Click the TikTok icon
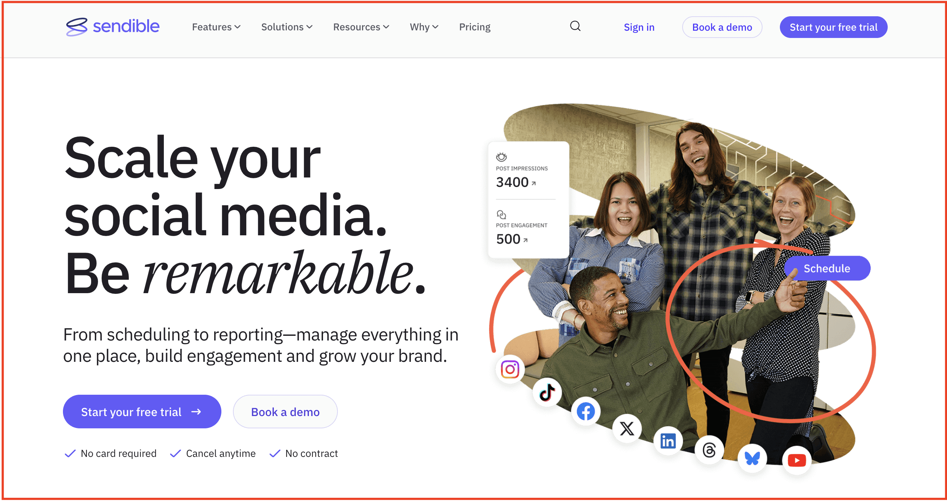 pos(547,392)
